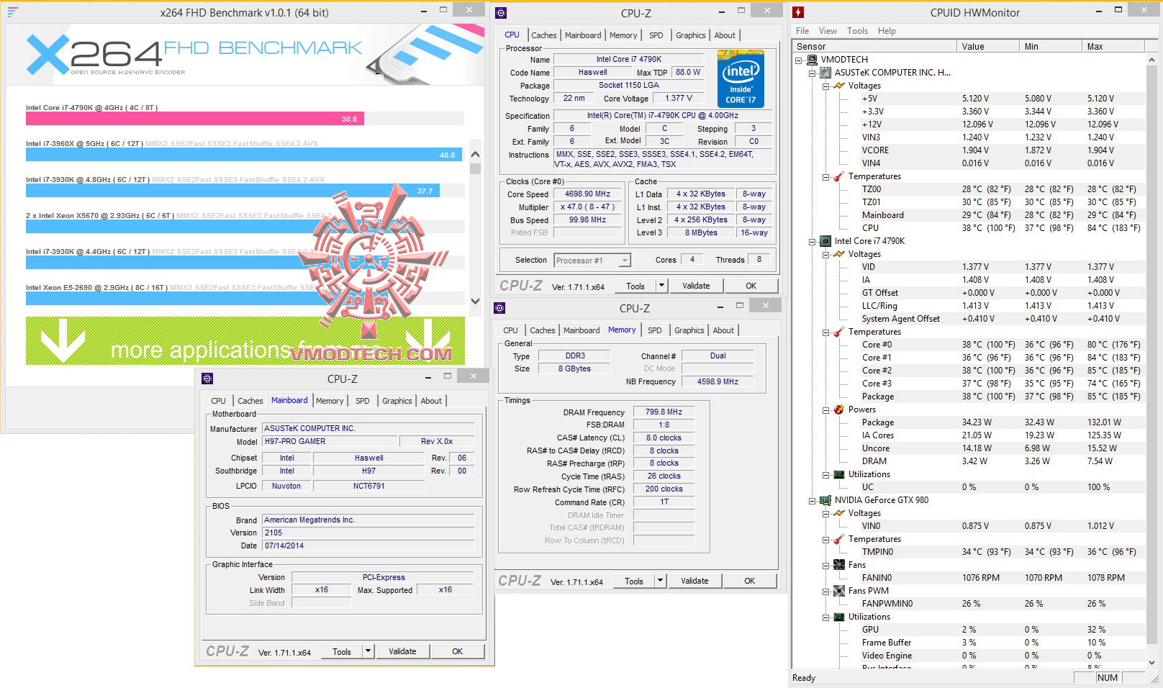
Task: Click the Fans icon in the HWMonitor tree
Action: pyautogui.click(x=839, y=565)
